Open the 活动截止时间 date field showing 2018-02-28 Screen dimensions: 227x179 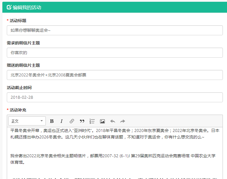(x=115, y=97)
